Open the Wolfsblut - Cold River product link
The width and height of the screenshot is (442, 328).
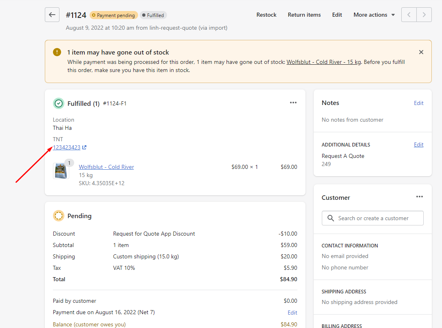click(x=106, y=167)
